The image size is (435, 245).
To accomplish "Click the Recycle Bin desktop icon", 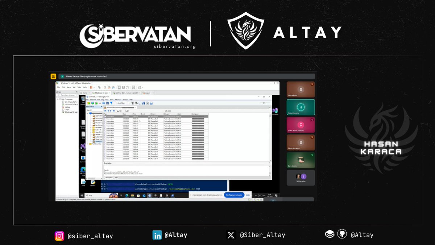I will 83,101.
